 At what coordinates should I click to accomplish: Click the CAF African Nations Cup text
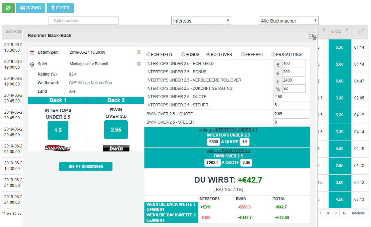coord(91,83)
